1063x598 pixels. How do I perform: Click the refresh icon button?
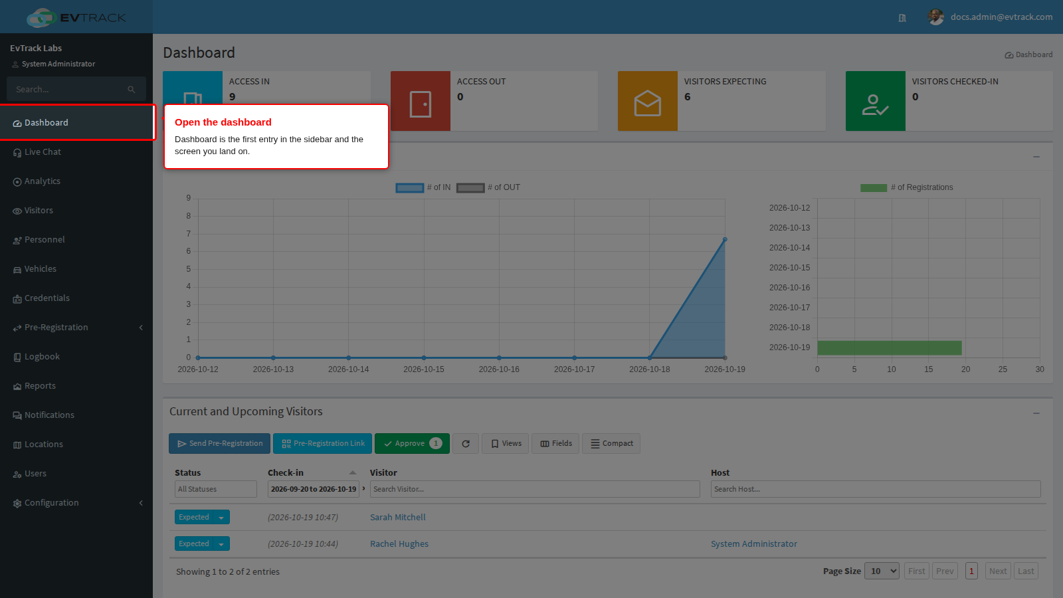click(466, 444)
